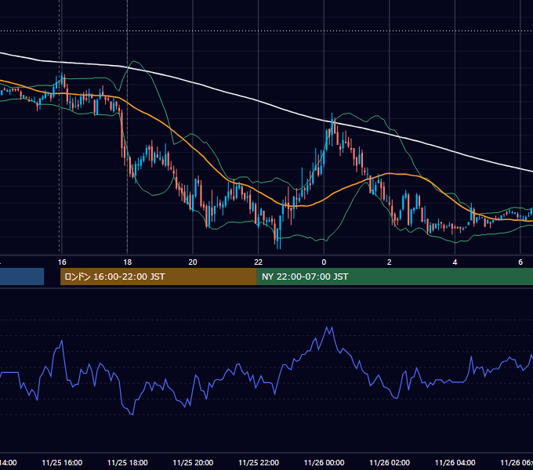Click the "2" hour label on price chart axis
Screen dimensions: 533x470
(390, 262)
